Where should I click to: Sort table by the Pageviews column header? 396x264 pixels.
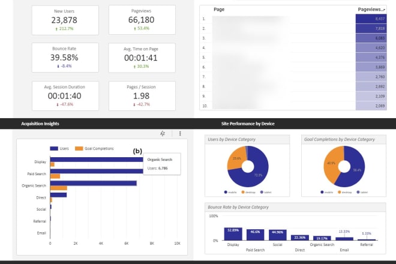(371, 10)
